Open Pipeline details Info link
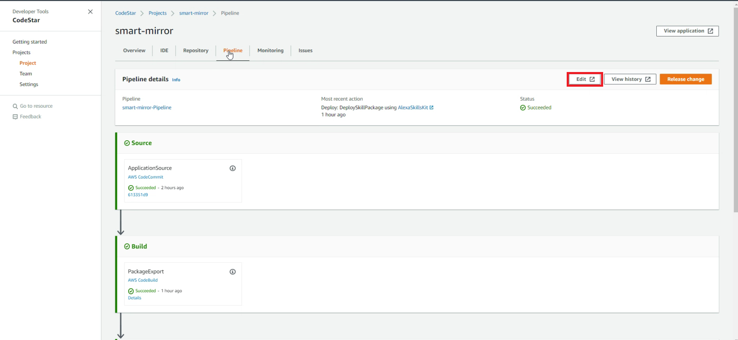This screenshot has width=738, height=340. click(x=176, y=80)
